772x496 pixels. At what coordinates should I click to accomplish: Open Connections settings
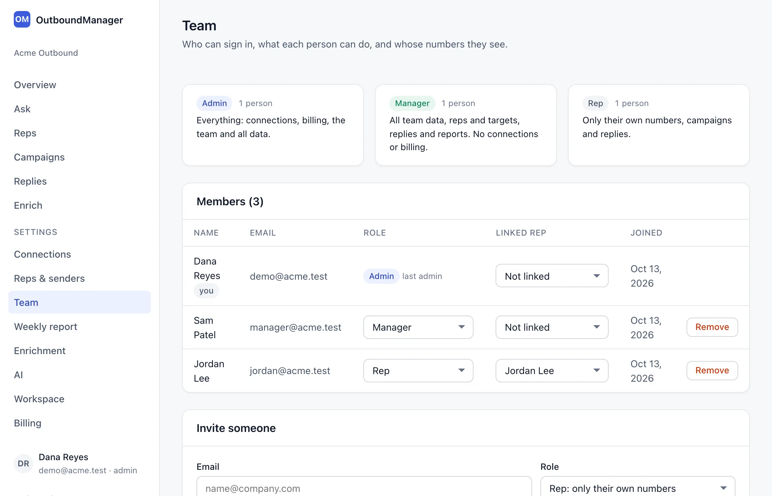click(42, 254)
